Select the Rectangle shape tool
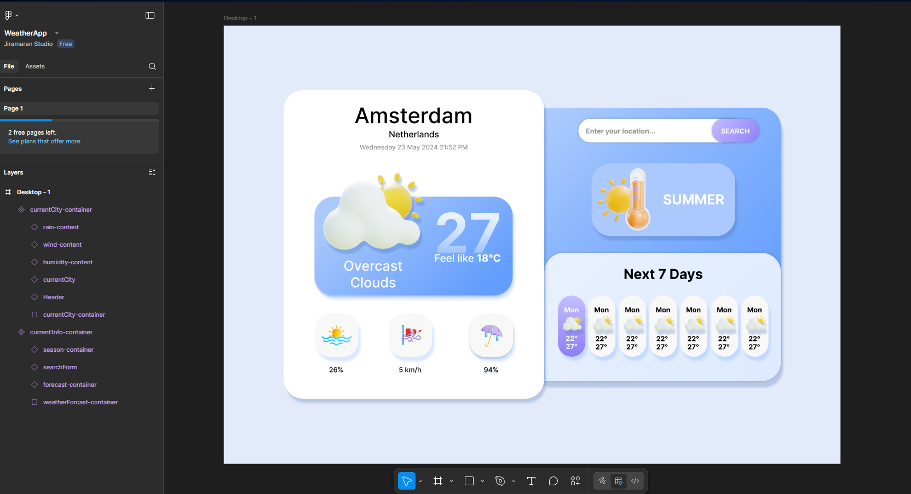 [469, 481]
